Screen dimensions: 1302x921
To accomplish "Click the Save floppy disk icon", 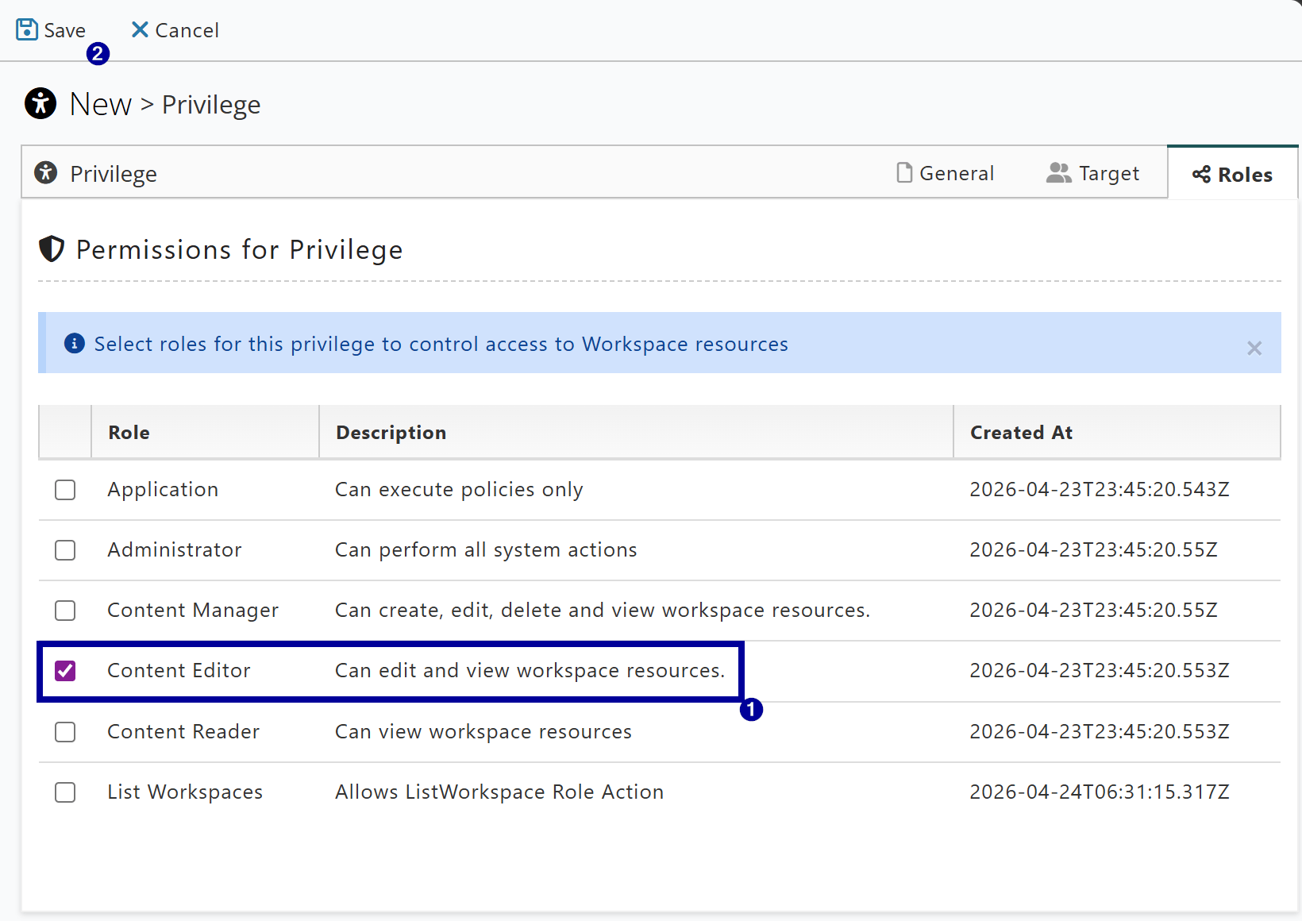I will pos(27,30).
